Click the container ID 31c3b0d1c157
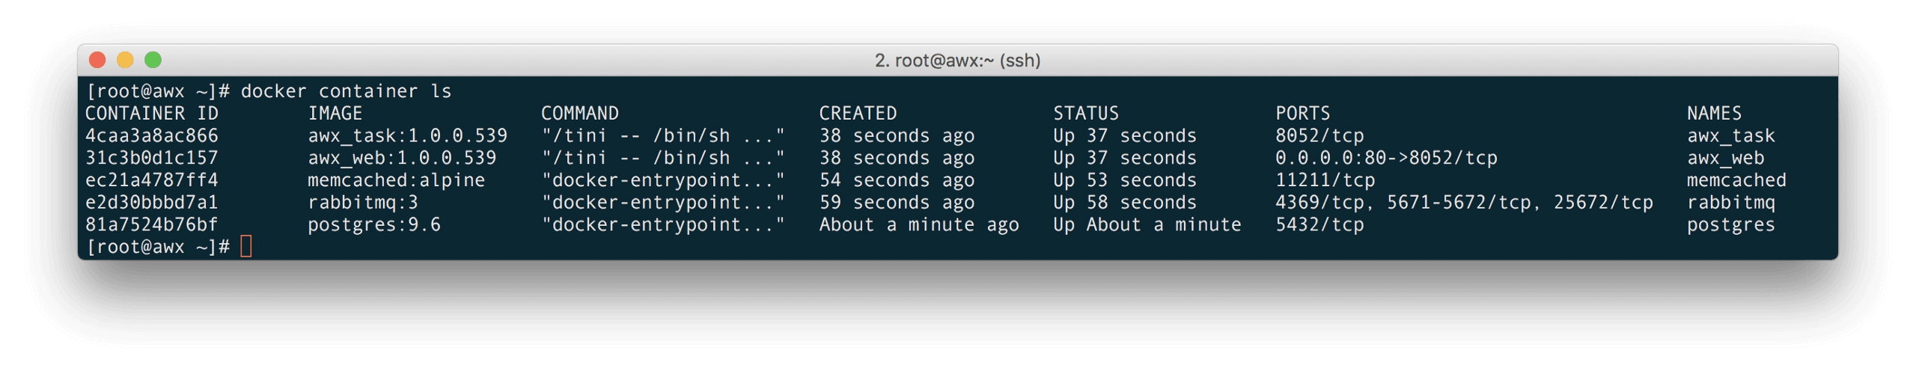Image resolution: width=1916 pixels, height=371 pixels. (x=152, y=158)
